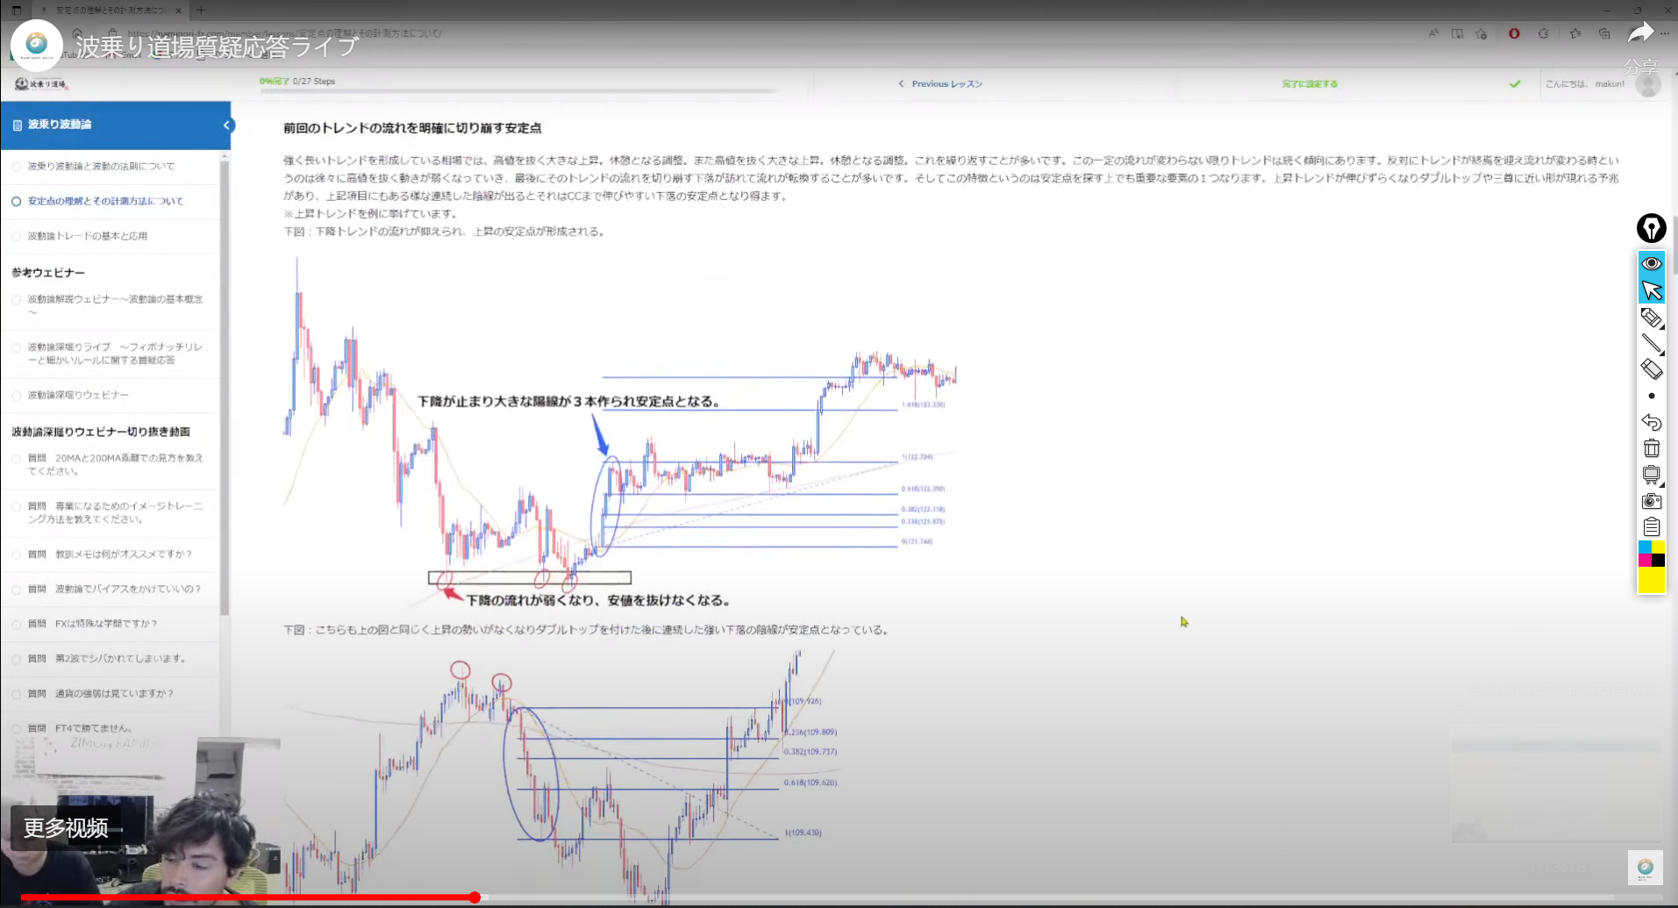Screen dimensions: 1678x908
Task: Open lesson 波乗り波動論と波動の法則について
Action: [101, 167]
